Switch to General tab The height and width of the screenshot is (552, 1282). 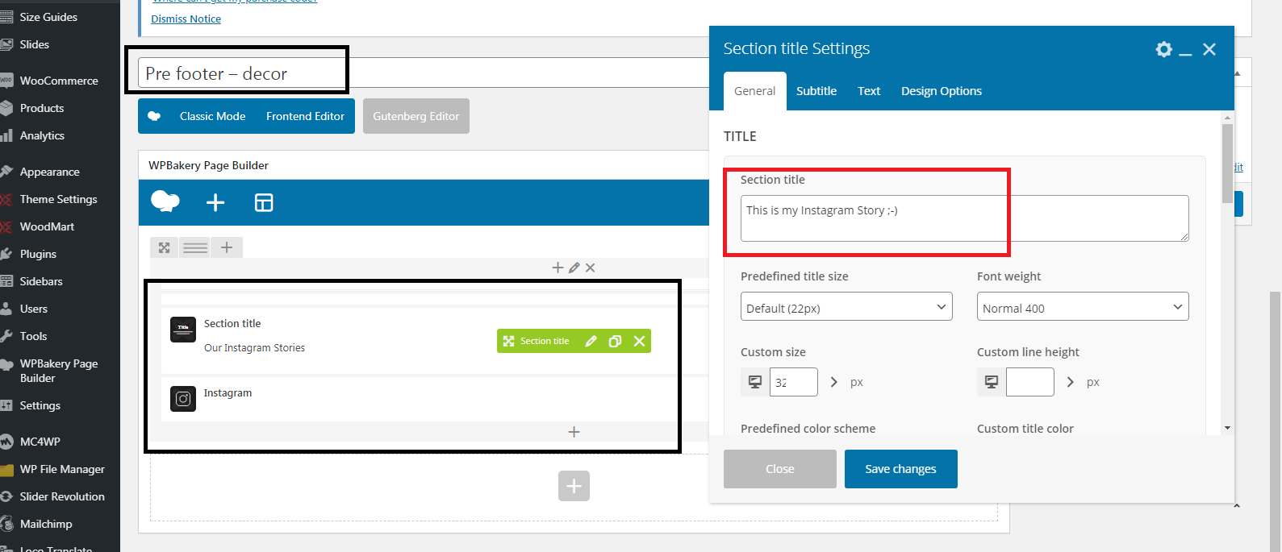point(754,91)
